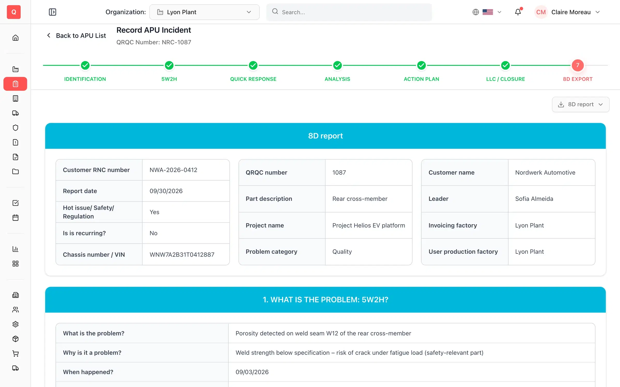Select the customer RNC number NWA-2026-0412
This screenshot has width=620, height=387.
coord(173,170)
